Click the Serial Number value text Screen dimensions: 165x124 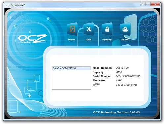128,76
